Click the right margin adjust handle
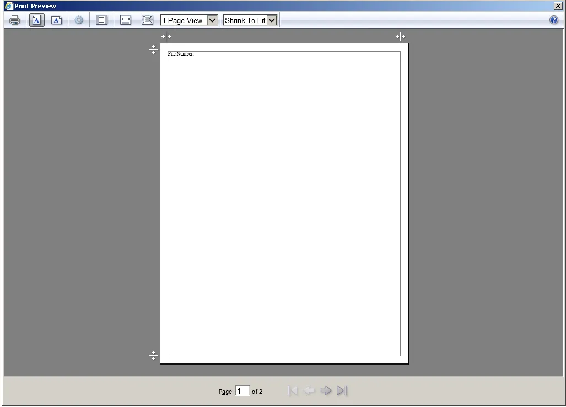 [x=400, y=36]
